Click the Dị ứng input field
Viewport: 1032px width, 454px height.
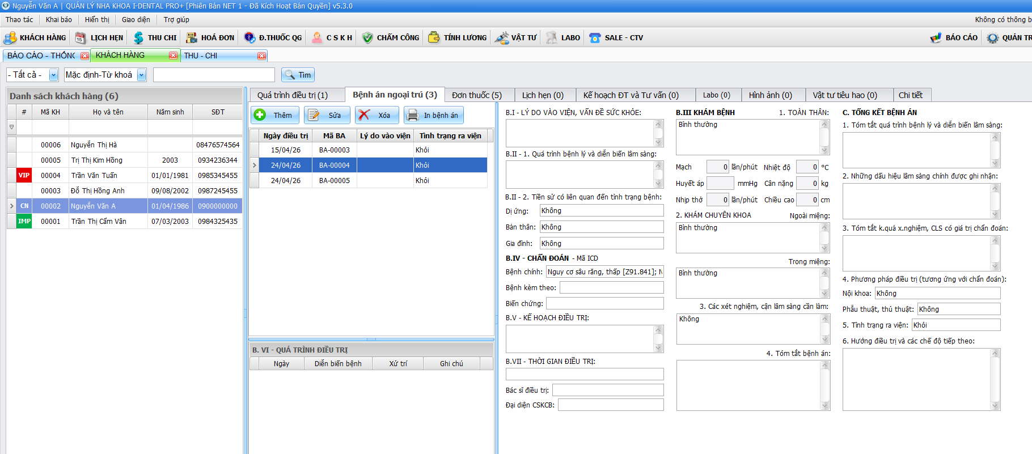601,211
